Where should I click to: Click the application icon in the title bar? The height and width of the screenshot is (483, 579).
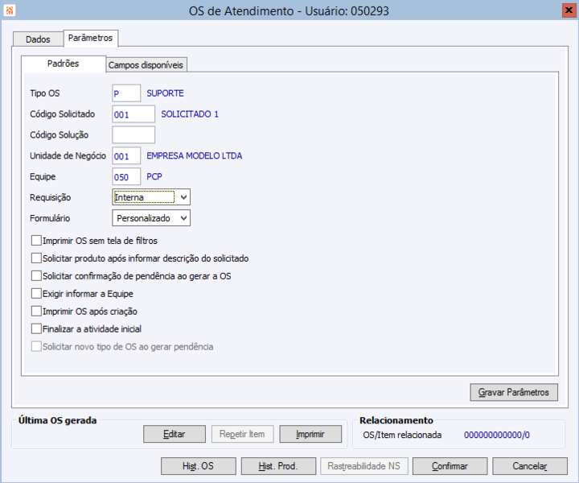[x=10, y=10]
